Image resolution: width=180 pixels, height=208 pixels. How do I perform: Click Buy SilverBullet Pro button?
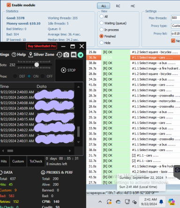[x=42, y=46]
